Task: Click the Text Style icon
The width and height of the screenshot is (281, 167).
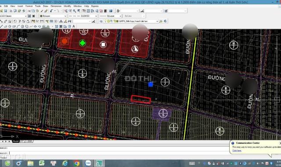Action: (x=118, y=11)
